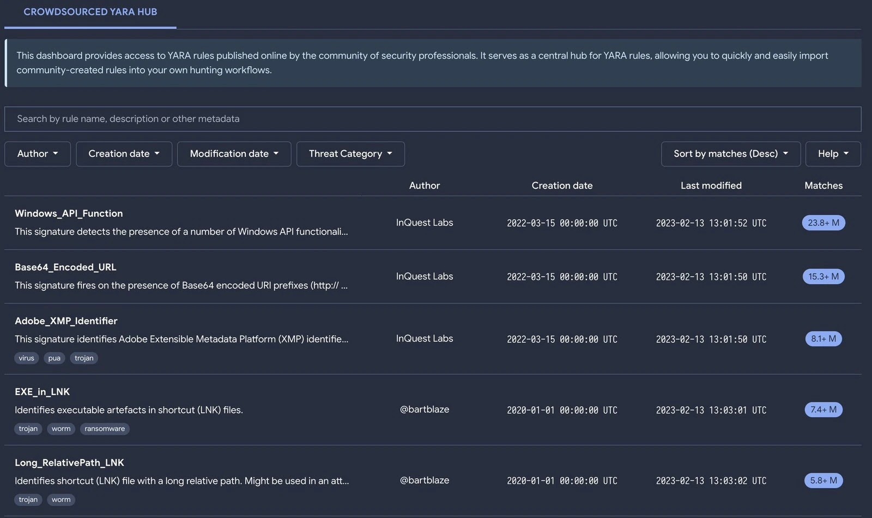Select the ransomware tag on EXE_in_LNK
This screenshot has height=518, width=872.
click(105, 429)
